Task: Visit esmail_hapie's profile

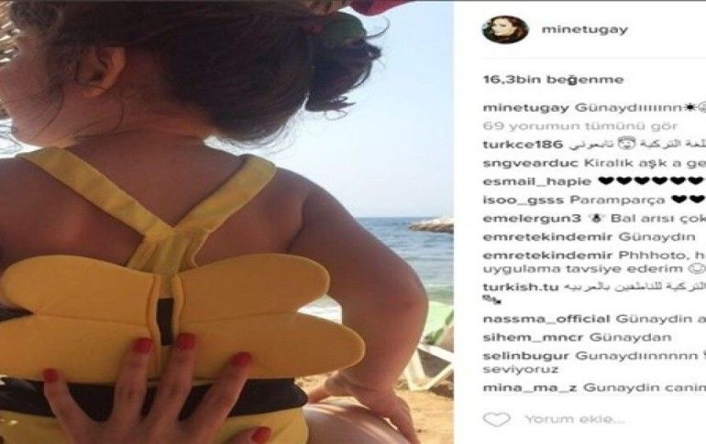Action: (536, 181)
